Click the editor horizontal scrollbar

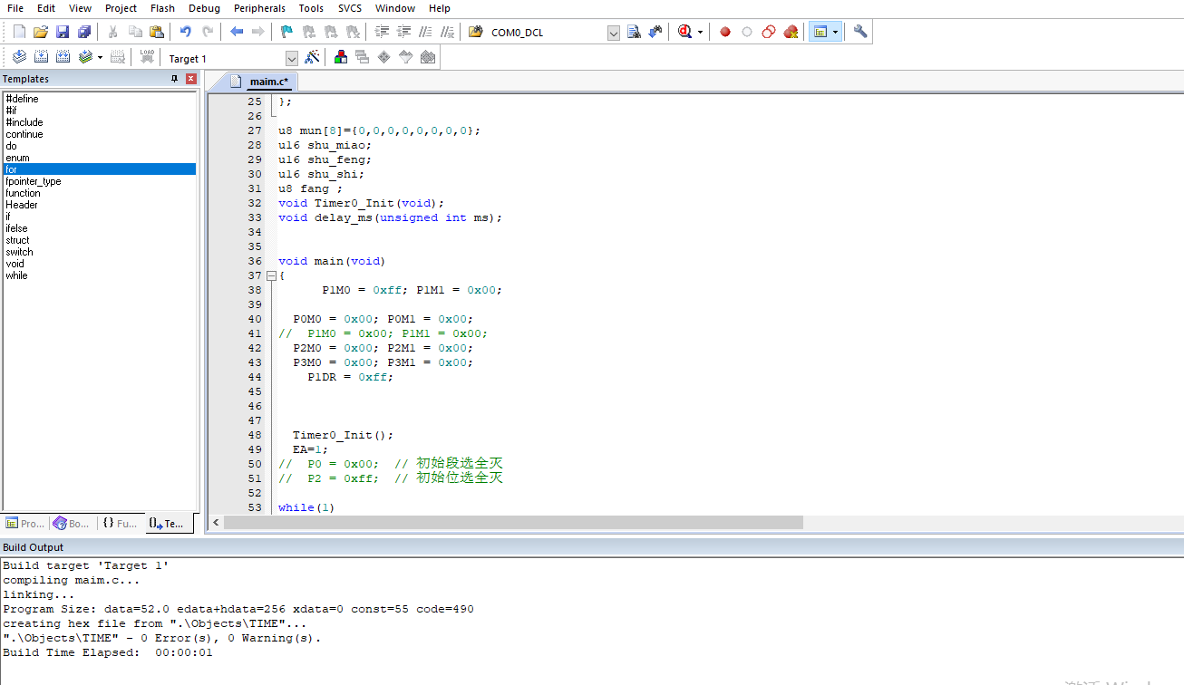pyautogui.click(x=513, y=523)
